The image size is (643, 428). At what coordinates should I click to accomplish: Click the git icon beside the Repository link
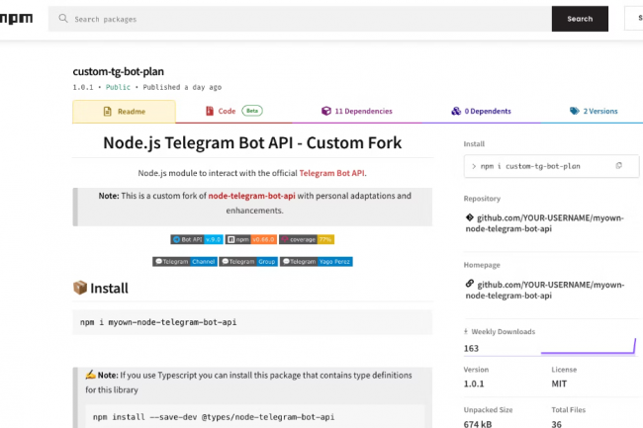(469, 217)
